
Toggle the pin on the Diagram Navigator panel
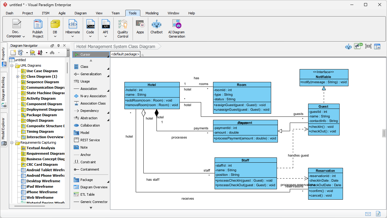point(58,45)
